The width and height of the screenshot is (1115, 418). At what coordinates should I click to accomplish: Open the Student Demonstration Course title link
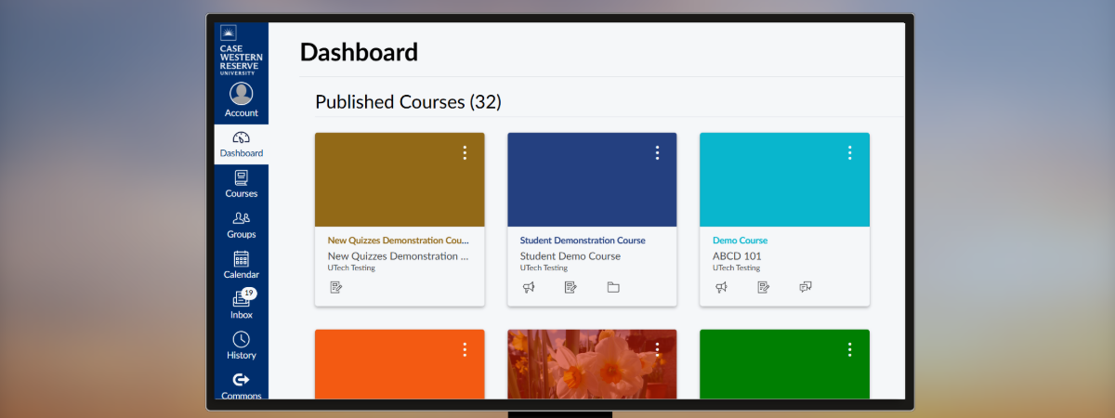[x=583, y=241]
